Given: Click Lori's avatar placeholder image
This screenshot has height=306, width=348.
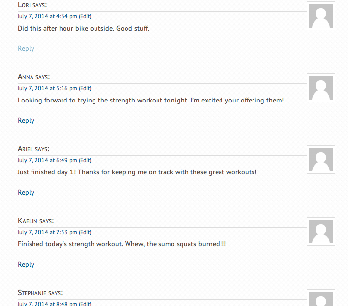Looking at the screenshot, I should 321,16.
